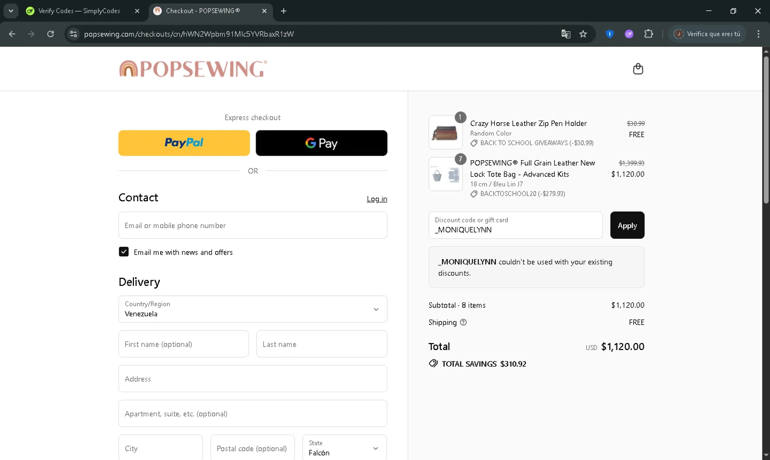This screenshot has height=460, width=770.
Task: Expand the Country/Region dropdown
Action: 253,309
